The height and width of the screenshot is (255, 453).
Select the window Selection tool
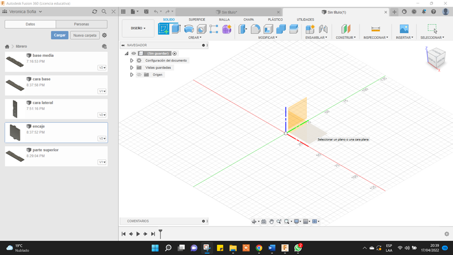[432, 29]
